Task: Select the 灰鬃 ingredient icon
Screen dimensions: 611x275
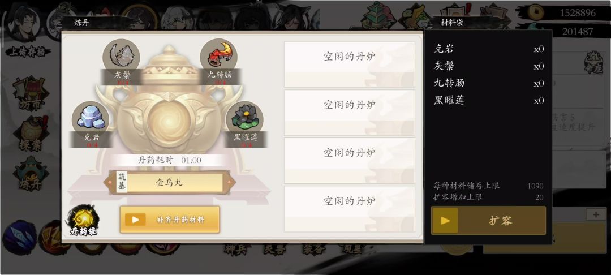Action: (121, 57)
